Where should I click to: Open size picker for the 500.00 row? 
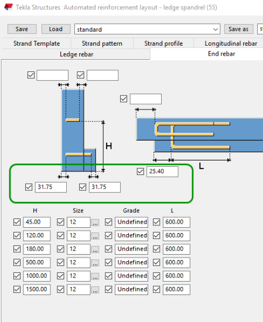(95, 263)
